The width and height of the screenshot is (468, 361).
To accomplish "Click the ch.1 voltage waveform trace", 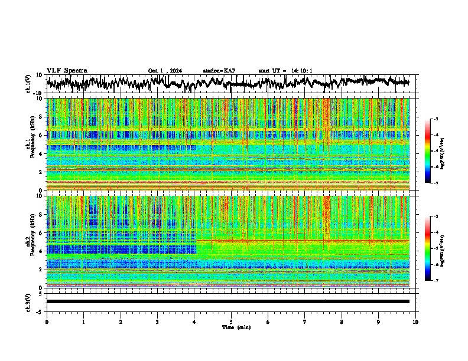I will (x=227, y=83).
